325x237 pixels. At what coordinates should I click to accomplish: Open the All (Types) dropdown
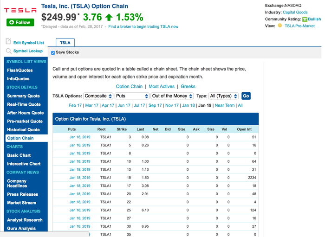pos(223,96)
